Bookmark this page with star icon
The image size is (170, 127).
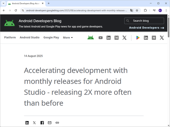click(x=137, y=10)
